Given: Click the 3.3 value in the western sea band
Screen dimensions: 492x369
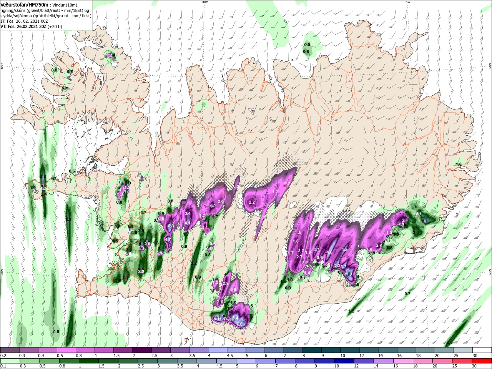Looking at the screenshot, I should [69, 219].
